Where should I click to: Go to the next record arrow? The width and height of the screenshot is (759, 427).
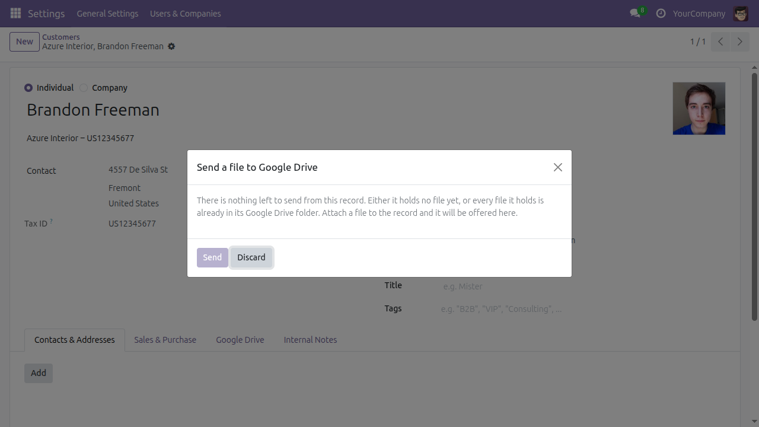(739, 42)
